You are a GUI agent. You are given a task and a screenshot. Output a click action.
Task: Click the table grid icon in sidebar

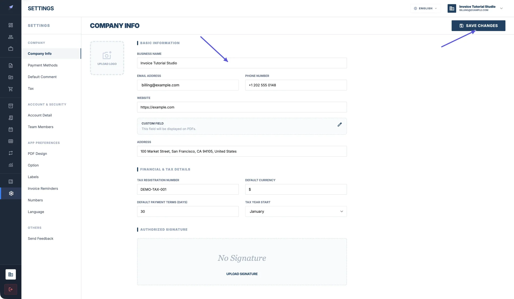pyautogui.click(x=11, y=141)
